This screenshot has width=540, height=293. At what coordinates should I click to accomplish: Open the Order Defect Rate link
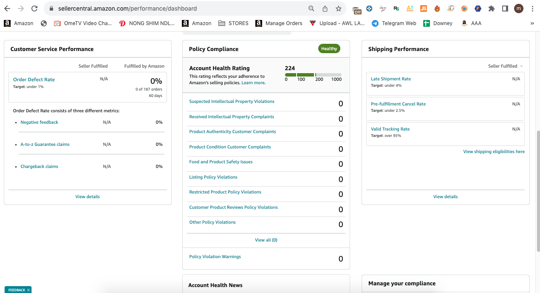click(34, 80)
